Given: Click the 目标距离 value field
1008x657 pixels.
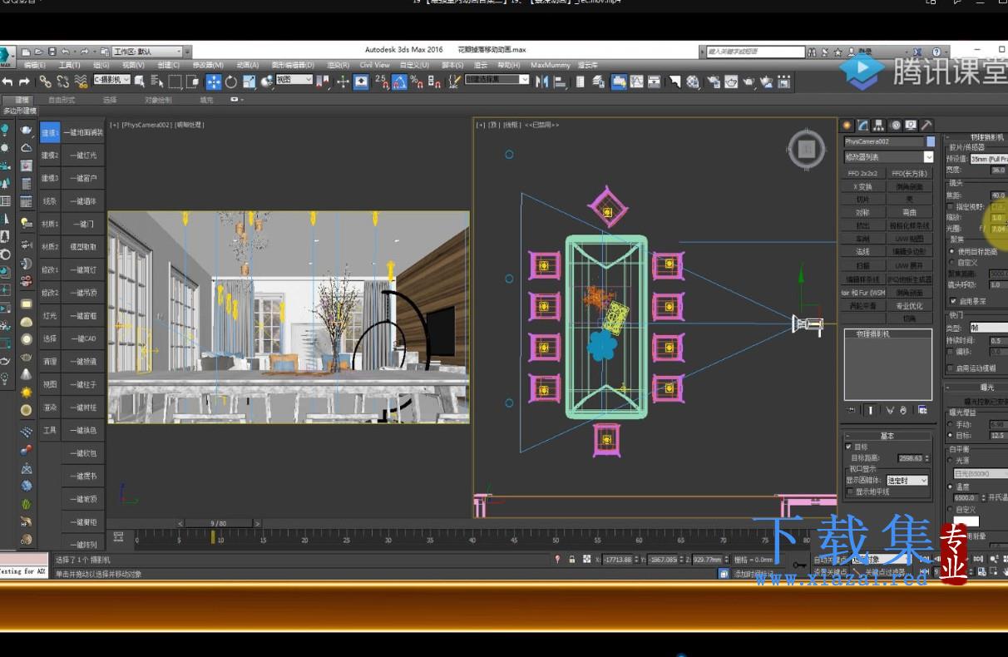Looking at the screenshot, I should coord(910,458).
